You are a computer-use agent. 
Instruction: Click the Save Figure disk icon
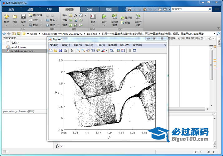click(x=61, y=51)
